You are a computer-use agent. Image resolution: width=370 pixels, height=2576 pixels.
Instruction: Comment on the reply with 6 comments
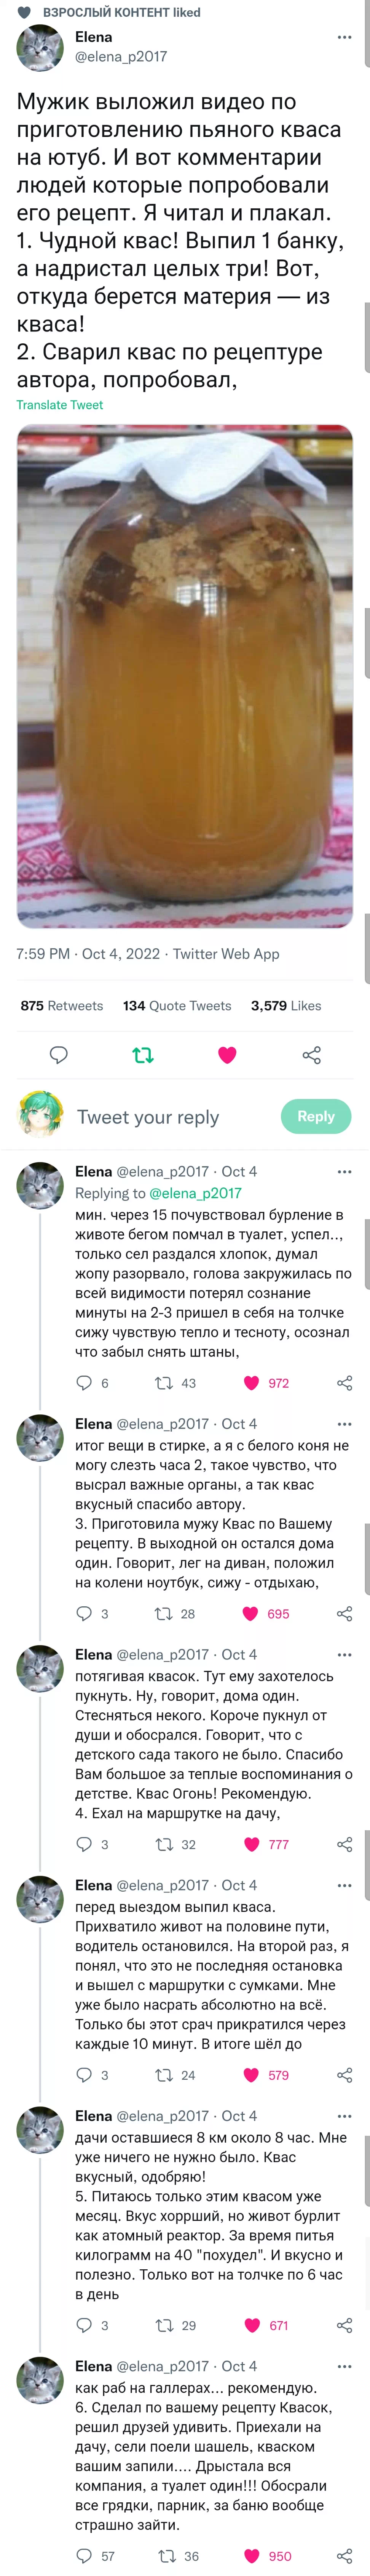85,1383
